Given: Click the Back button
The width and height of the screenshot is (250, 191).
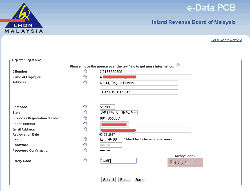Looking at the screenshot, I should [139, 180].
